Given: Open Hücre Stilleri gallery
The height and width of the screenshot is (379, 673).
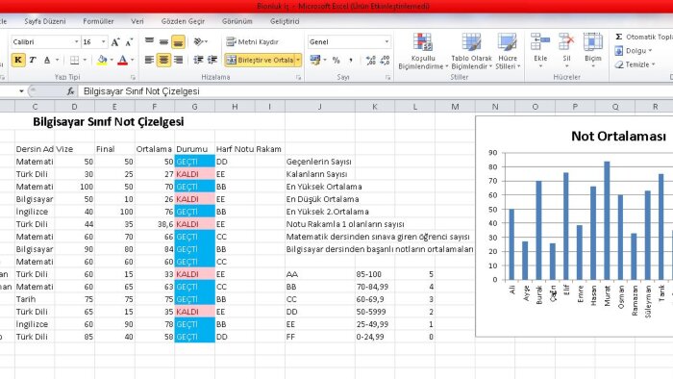Looking at the screenshot, I should [508, 51].
